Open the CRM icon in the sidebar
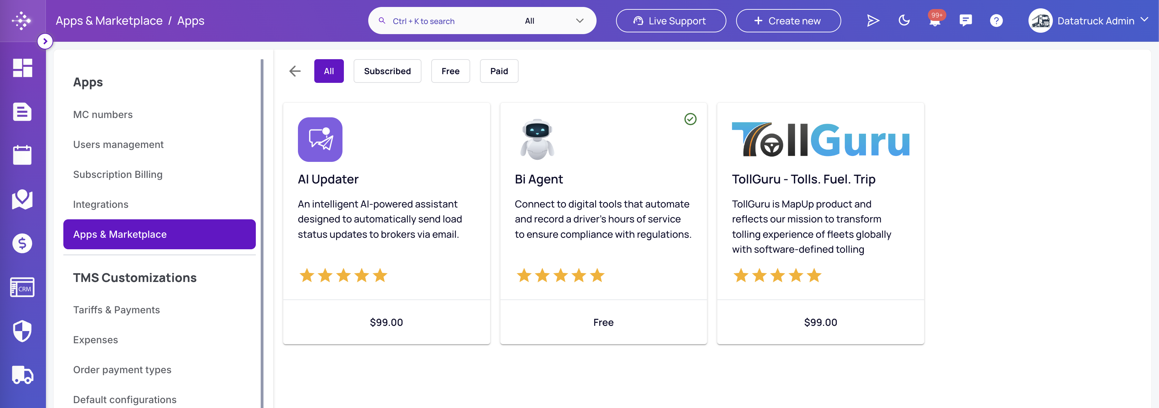Viewport: 1159px width, 408px height. pyautogui.click(x=23, y=288)
